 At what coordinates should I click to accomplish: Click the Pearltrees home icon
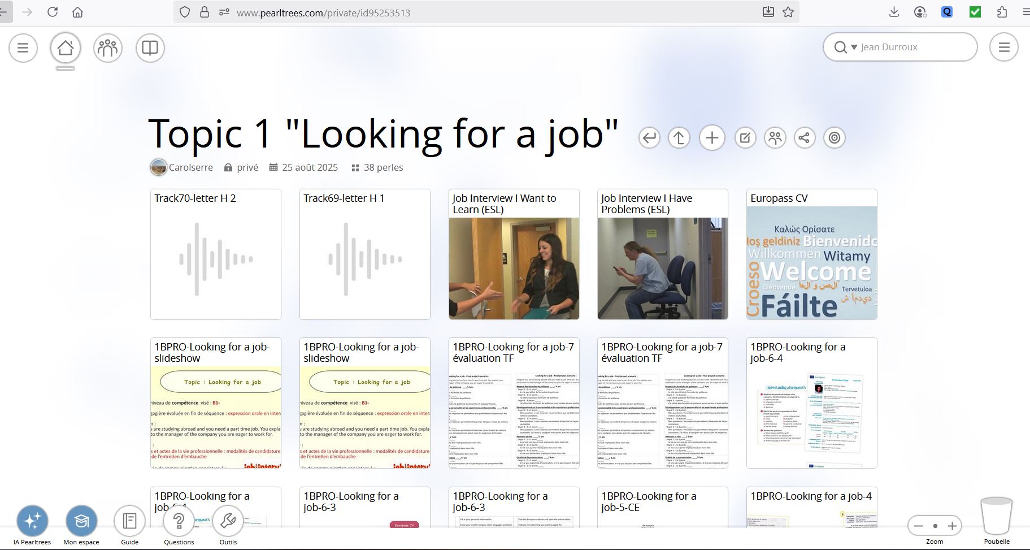(x=66, y=47)
